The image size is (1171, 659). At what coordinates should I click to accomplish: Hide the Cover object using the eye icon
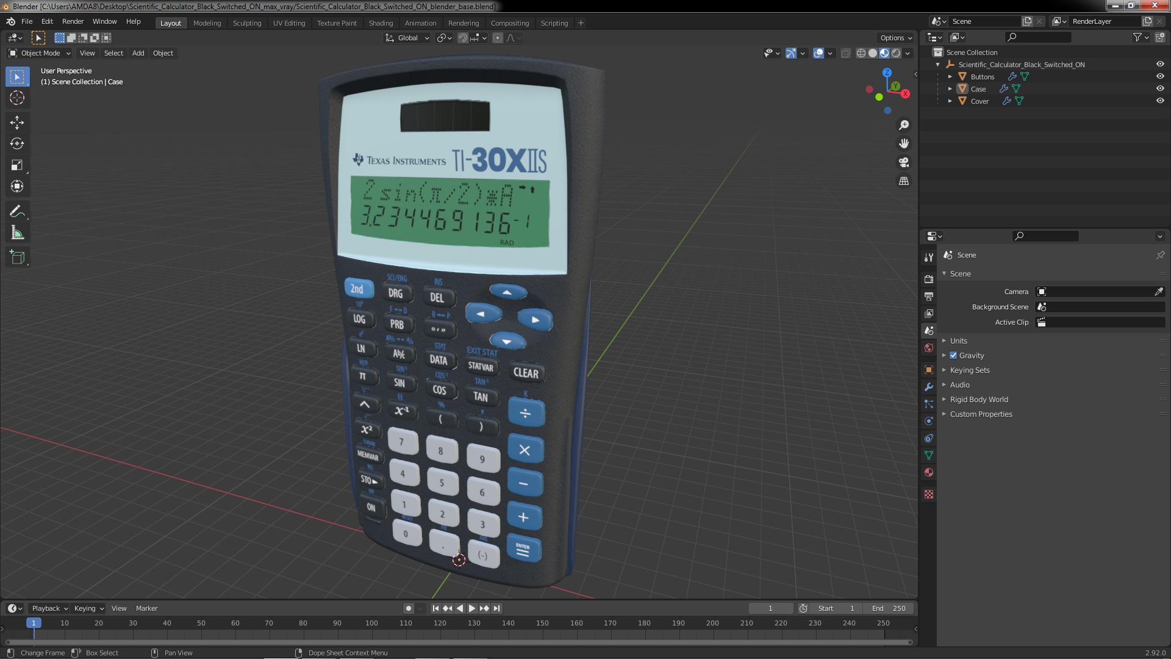(x=1160, y=101)
